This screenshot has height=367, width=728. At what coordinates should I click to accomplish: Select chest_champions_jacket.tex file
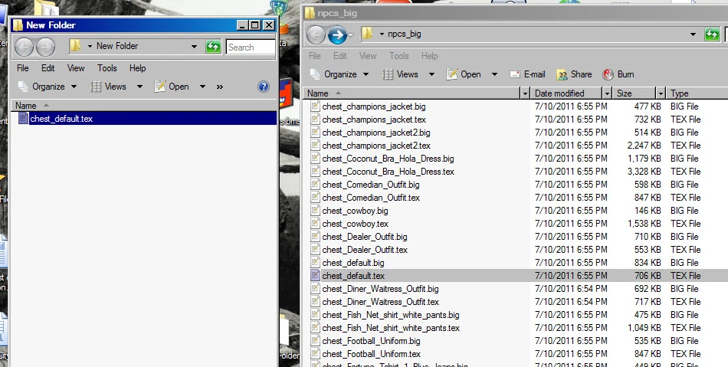374,120
